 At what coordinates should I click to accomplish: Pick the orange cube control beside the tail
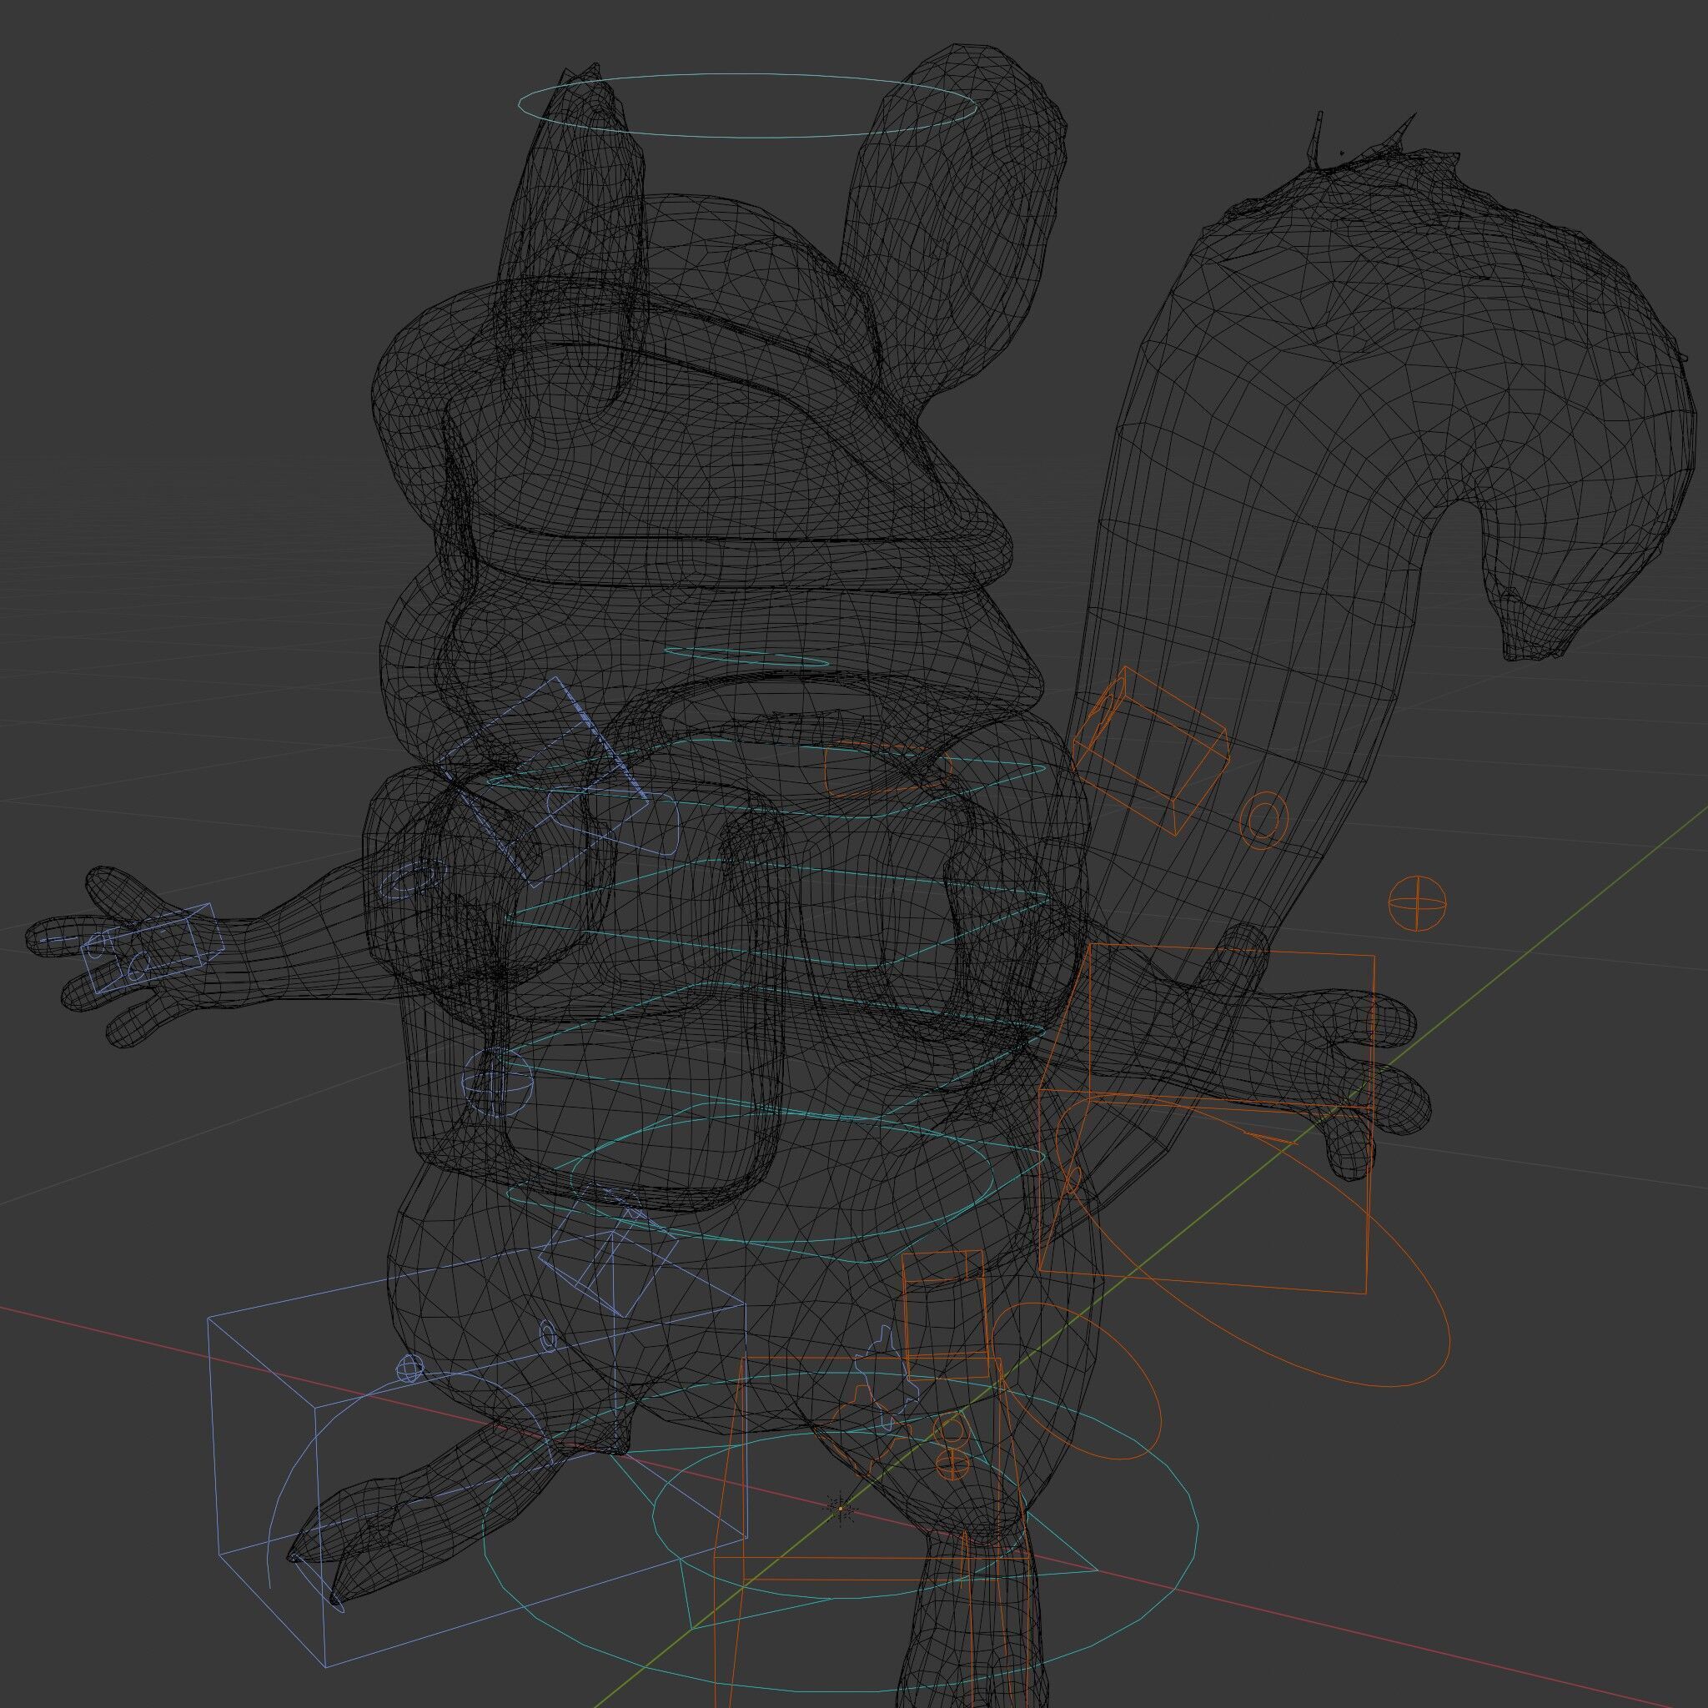tap(1150, 750)
